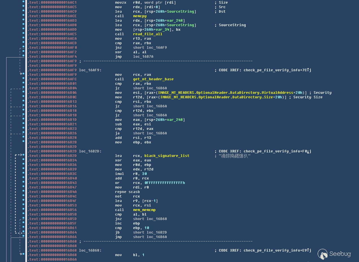Click the breakpoint dot beside 'mov bl, 1'
This screenshot has width=359, height=262.
(x=23, y=255)
